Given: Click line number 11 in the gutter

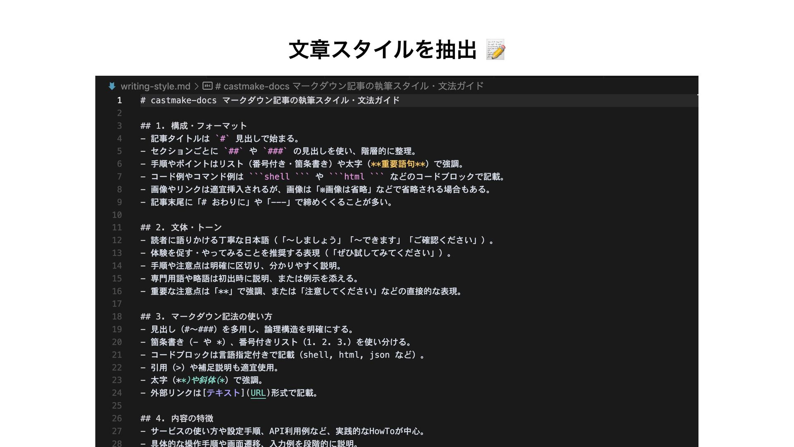Looking at the screenshot, I should pos(117,228).
